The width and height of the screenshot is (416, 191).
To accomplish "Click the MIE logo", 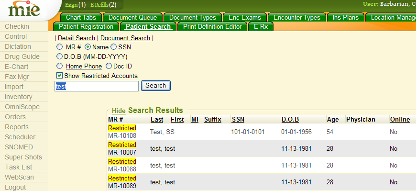I will click(x=24, y=9).
